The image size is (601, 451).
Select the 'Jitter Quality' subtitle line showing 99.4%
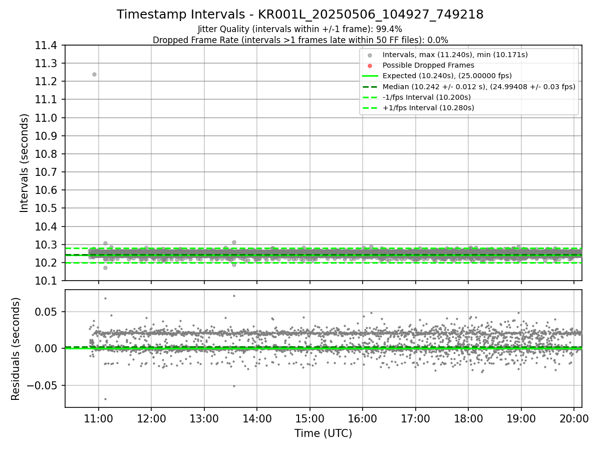[x=300, y=29]
